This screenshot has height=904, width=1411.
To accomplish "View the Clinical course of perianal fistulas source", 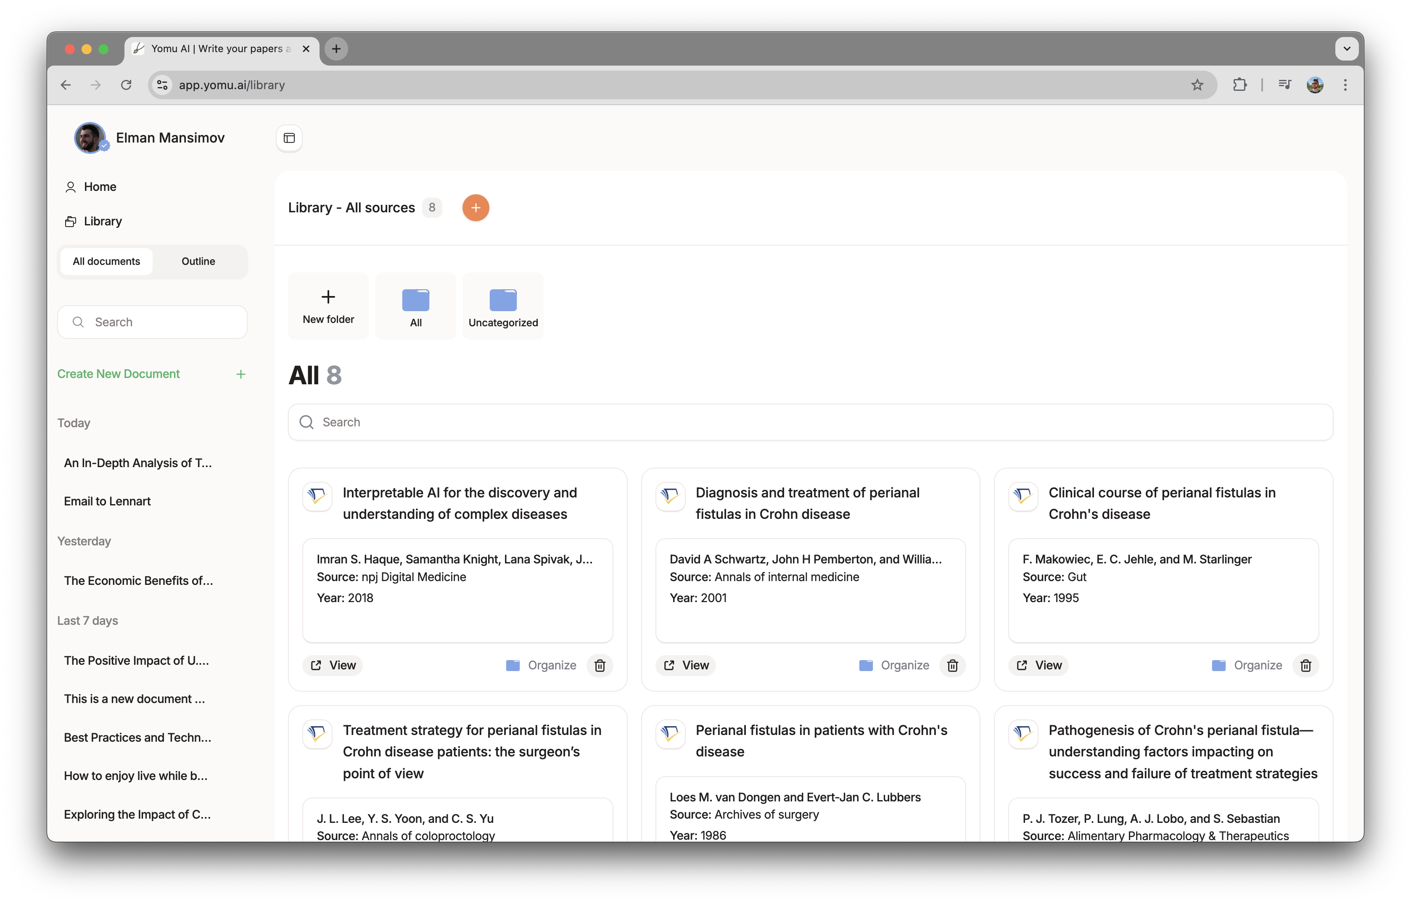I will coord(1039,665).
